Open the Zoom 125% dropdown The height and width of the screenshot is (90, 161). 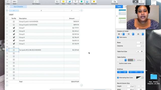click(x=15, y=1)
